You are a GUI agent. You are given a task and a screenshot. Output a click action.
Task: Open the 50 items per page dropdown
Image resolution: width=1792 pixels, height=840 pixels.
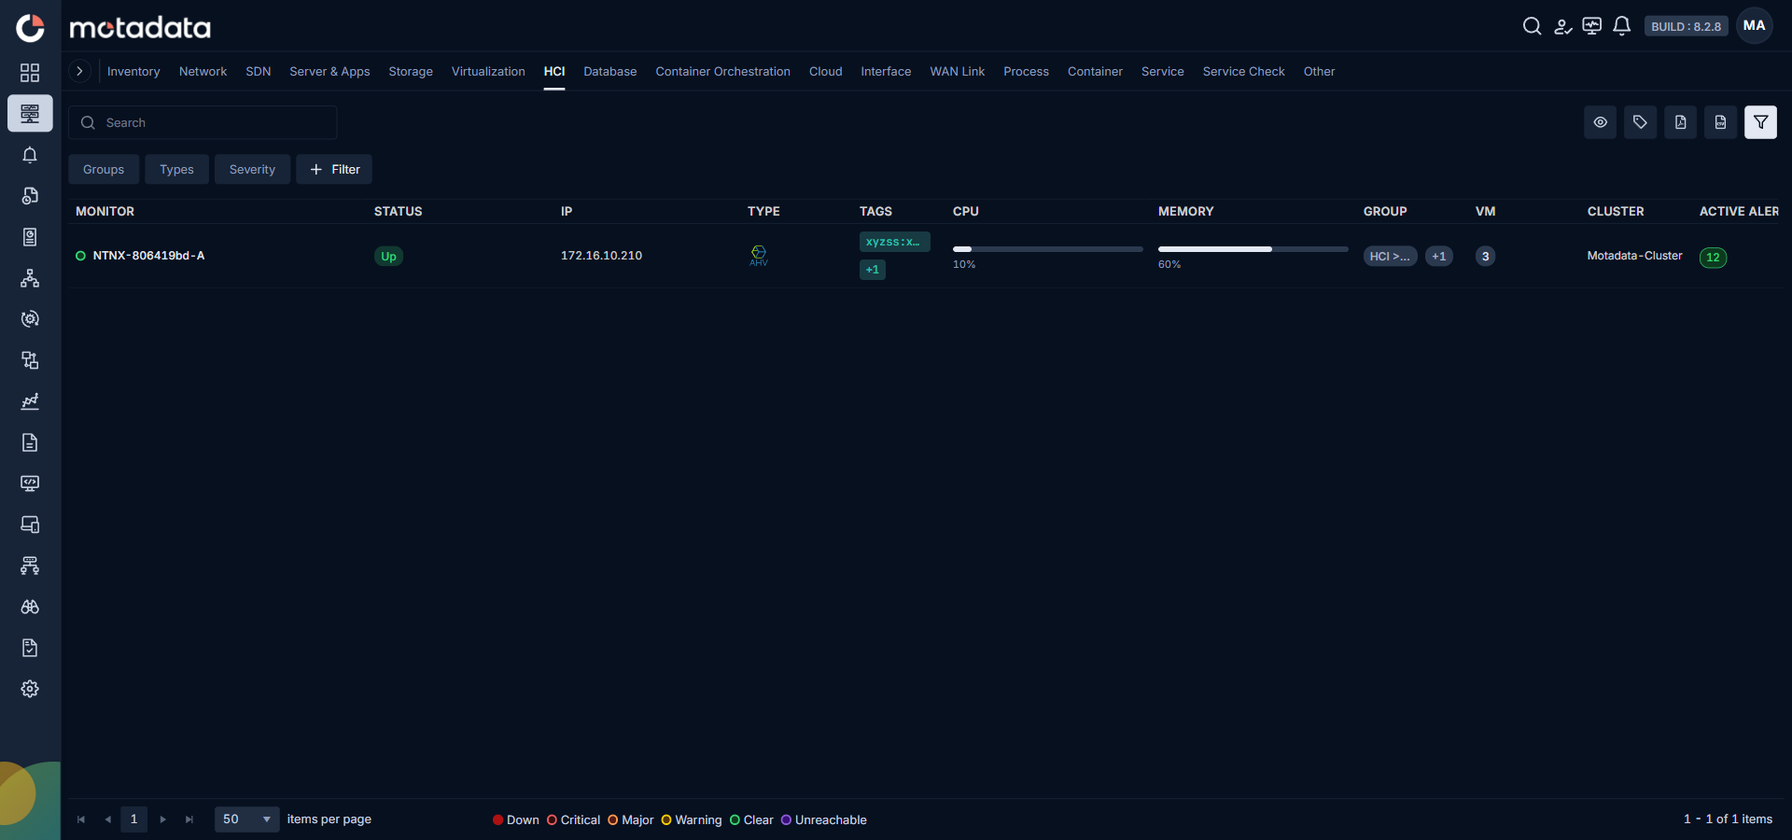coord(246,819)
